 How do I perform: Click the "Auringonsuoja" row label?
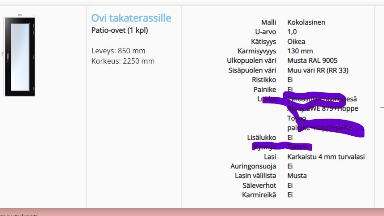pos(253,166)
